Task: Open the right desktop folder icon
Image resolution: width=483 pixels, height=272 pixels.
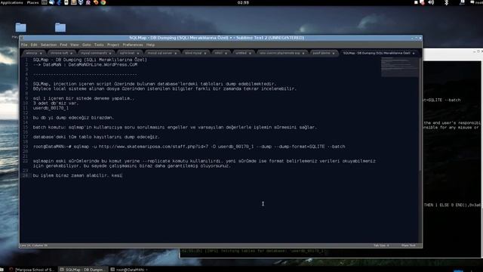Action: tap(60, 27)
